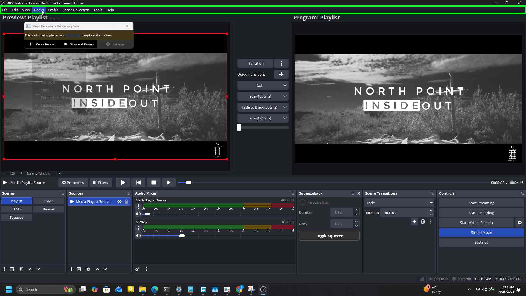Image resolution: width=526 pixels, height=296 pixels.
Task: Increase transition duration 300 ms stepper
Action: coord(431,211)
